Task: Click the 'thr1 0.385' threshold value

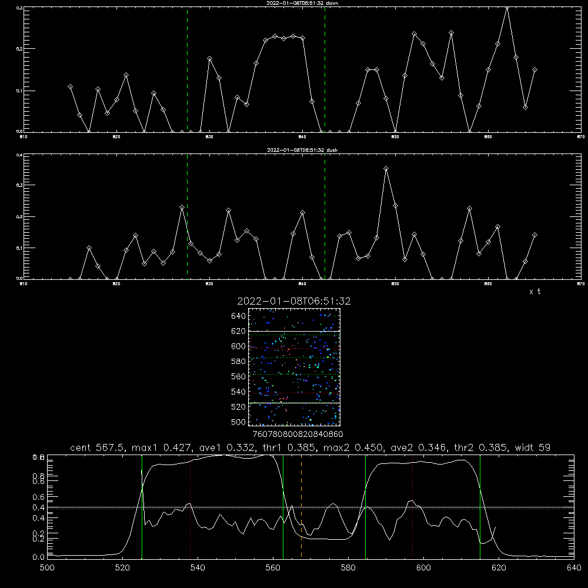Action: (x=289, y=447)
